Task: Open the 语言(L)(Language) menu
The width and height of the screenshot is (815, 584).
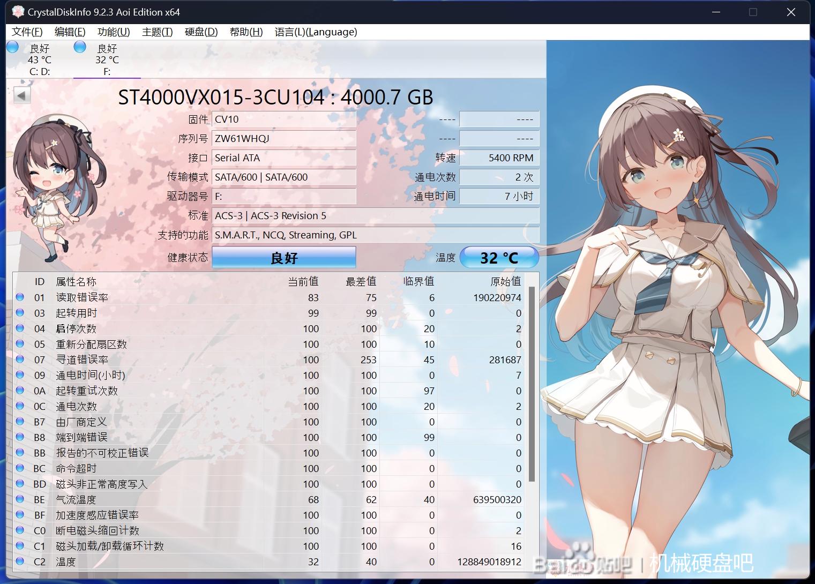Action: click(x=316, y=32)
